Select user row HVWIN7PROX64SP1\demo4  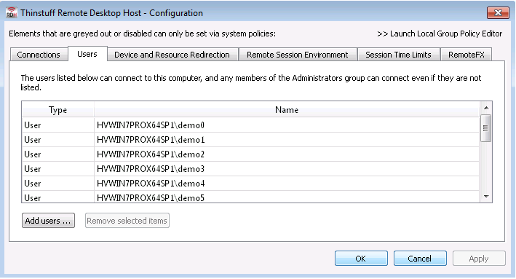(x=250, y=183)
